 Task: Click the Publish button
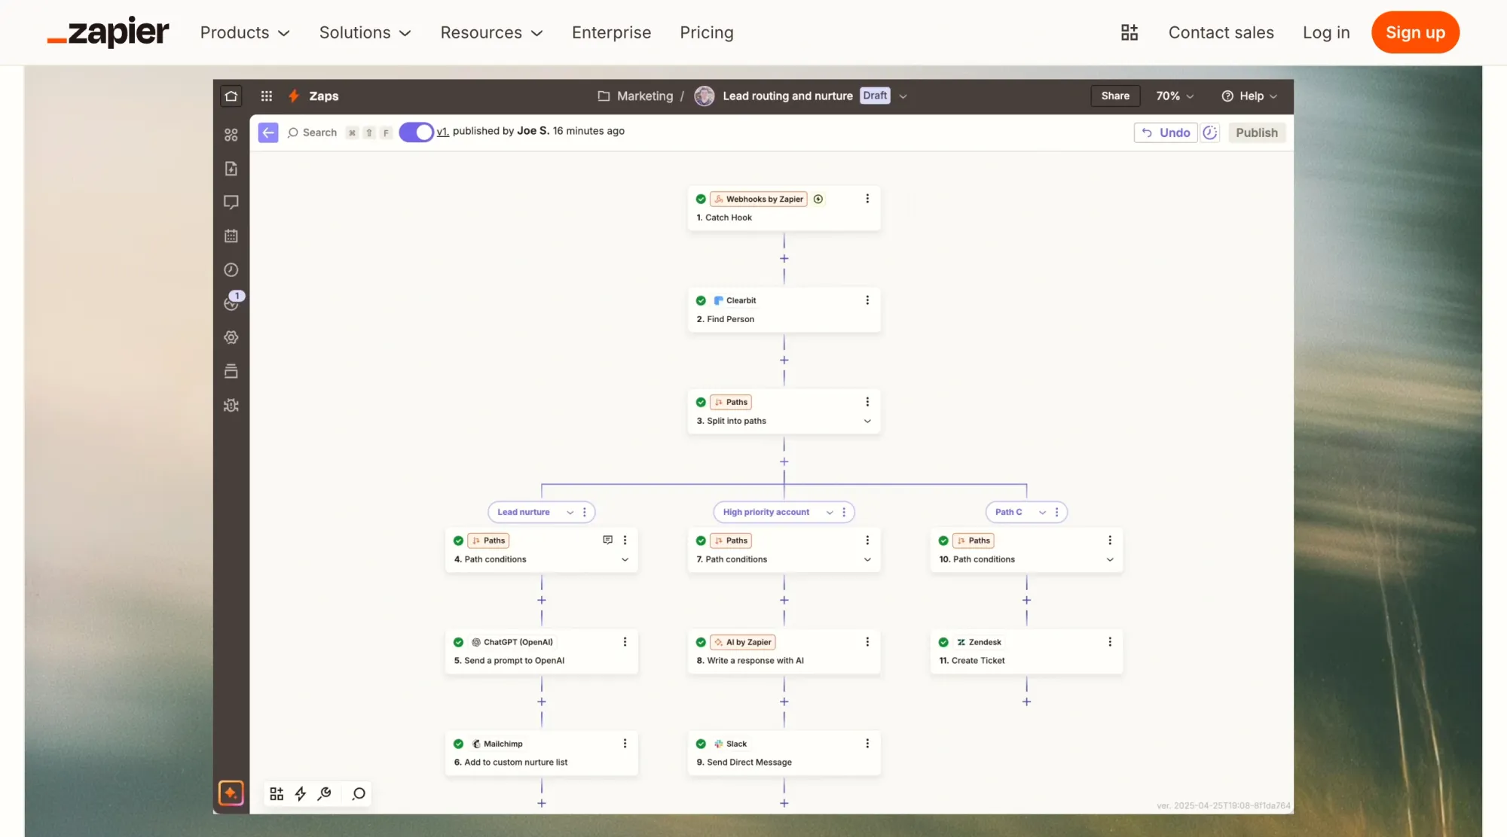1257,132
